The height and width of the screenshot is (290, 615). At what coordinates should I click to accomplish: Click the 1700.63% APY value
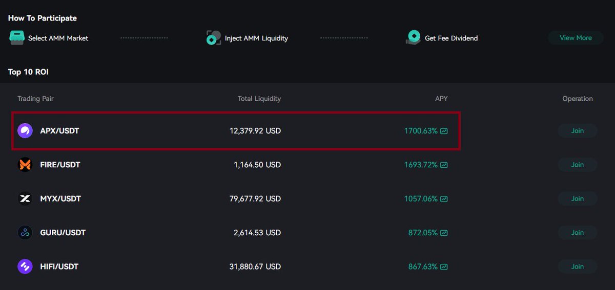click(x=421, y=131)
